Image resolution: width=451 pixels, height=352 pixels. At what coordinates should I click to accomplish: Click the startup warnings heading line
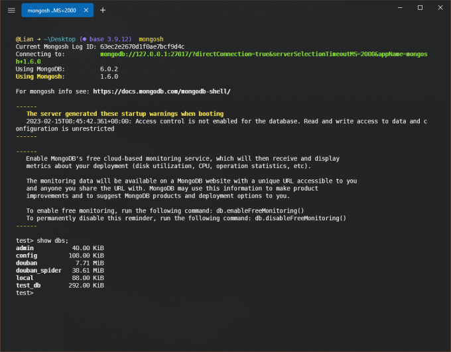(125, 114)
